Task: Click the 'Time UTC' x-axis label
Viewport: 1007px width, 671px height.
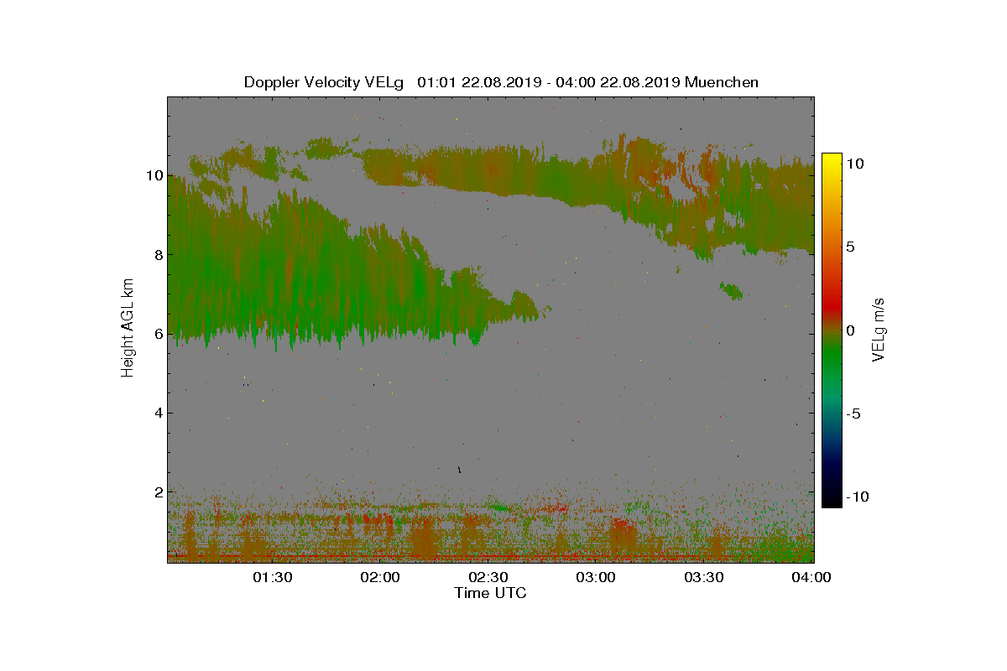Action: 491,593
